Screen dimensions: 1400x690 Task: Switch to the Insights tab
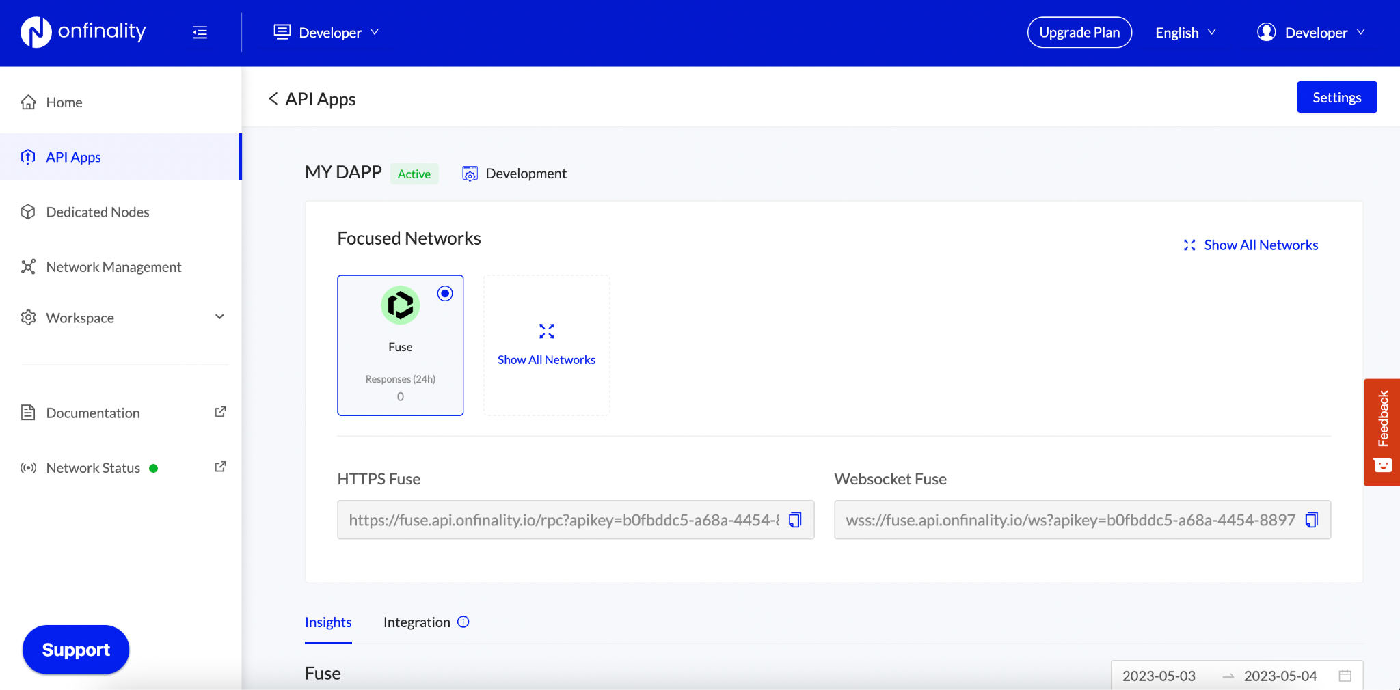[x=328, y=622]
